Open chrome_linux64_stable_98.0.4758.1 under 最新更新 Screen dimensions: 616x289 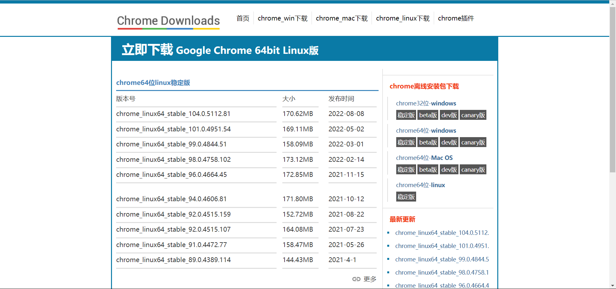(442, 272)
